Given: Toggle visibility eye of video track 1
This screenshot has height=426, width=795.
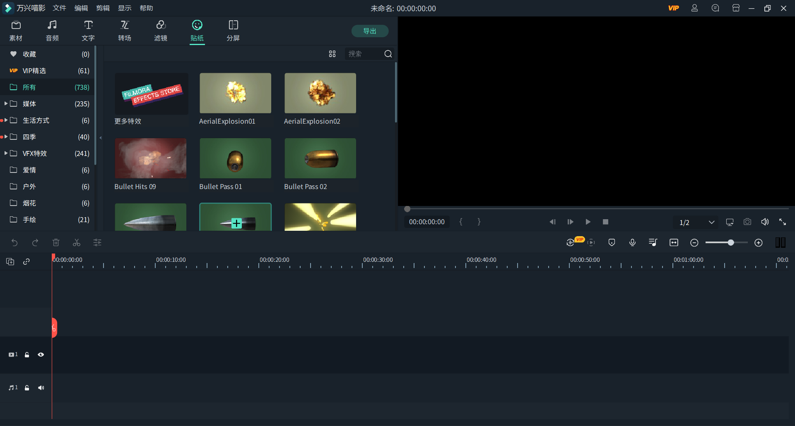Looking at the screenshot, I should coord(41,355).
